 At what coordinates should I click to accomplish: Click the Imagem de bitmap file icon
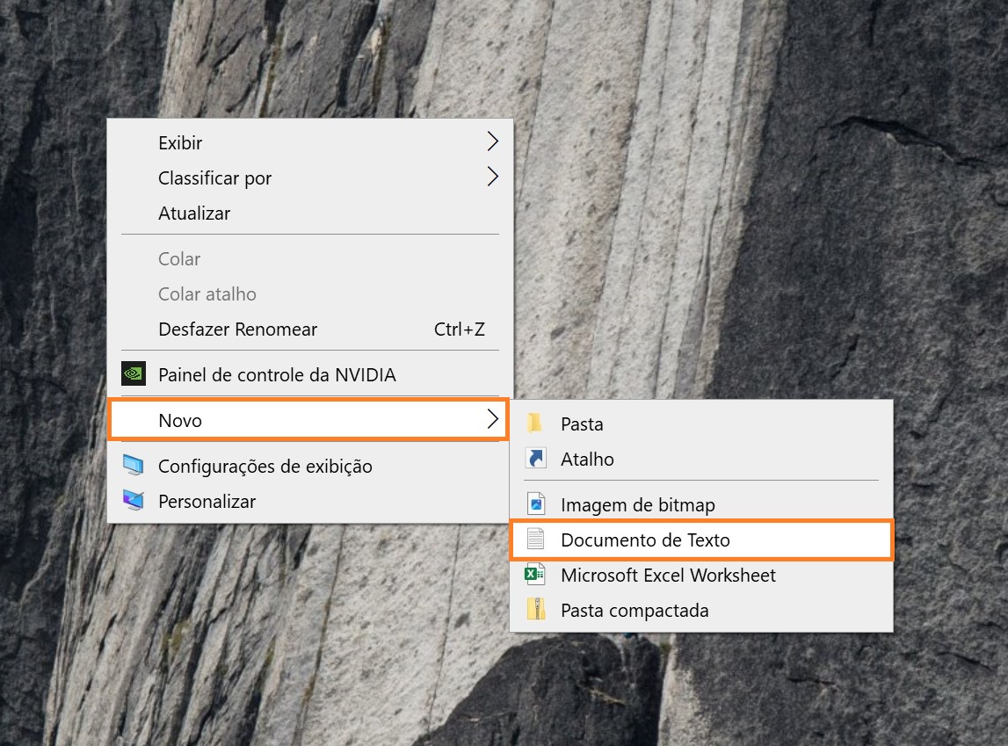[535, 504]
